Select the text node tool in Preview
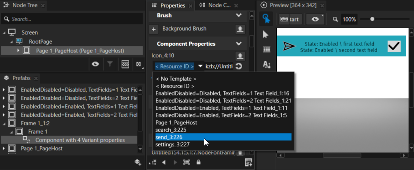 (x=266, y=64)
